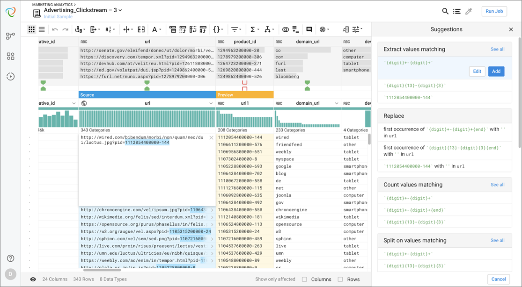Open the pivot/structure tool
Screen dimensions: 522x287
pos(269,29)
